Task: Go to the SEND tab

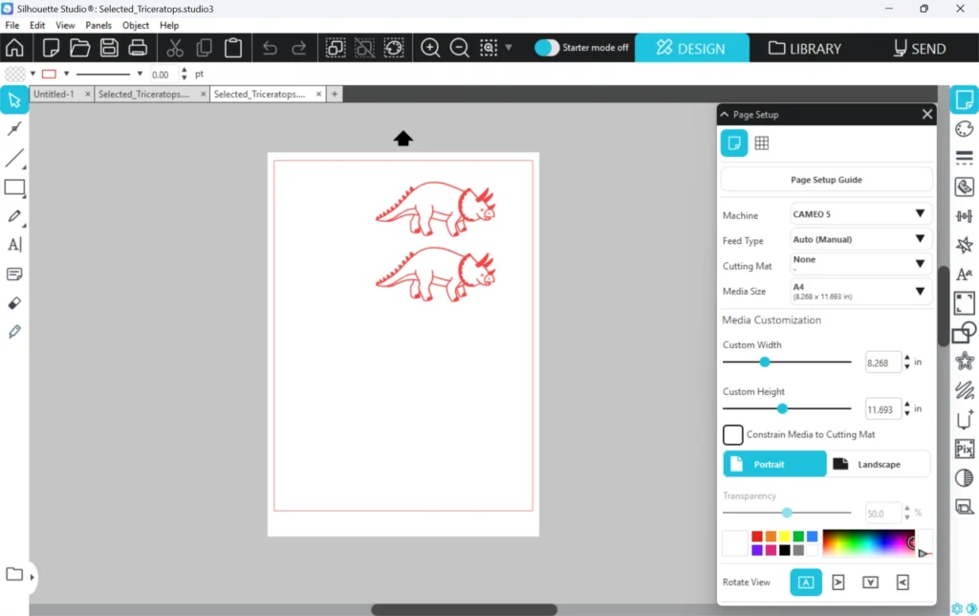Action: 919,48
